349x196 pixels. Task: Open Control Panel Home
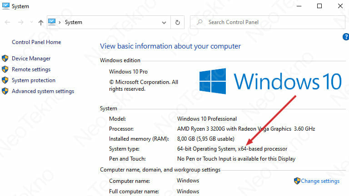[x=36, y=42]
